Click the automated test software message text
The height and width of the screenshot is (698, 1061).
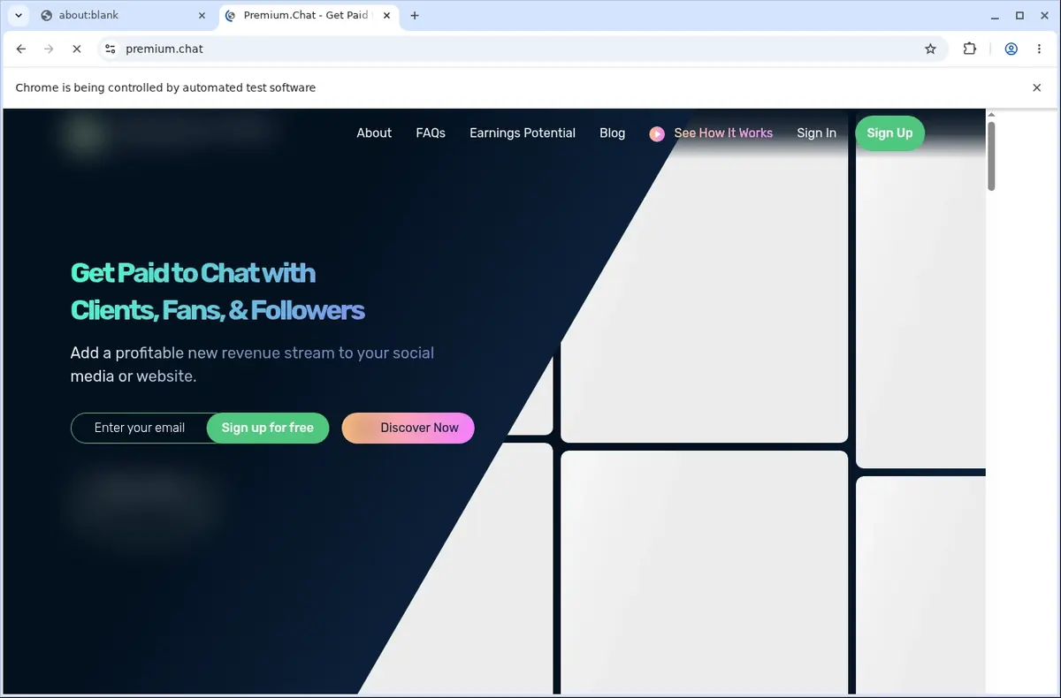click(x=165, y=87)
